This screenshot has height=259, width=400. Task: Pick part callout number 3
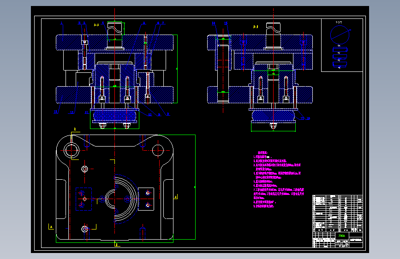(84, 23)
